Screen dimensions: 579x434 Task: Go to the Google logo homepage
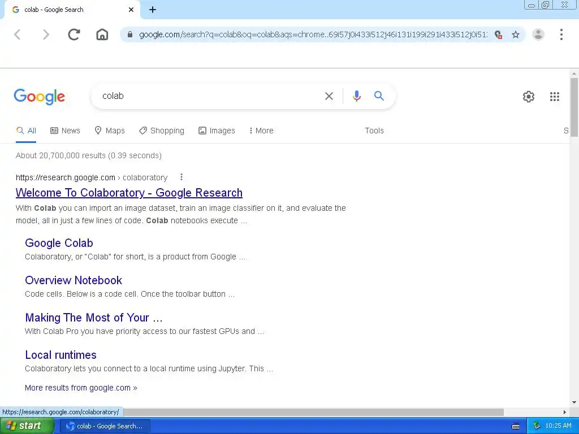tap(40, 97)
